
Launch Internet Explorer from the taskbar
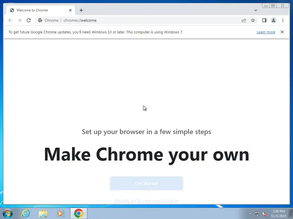pos(25,213)
